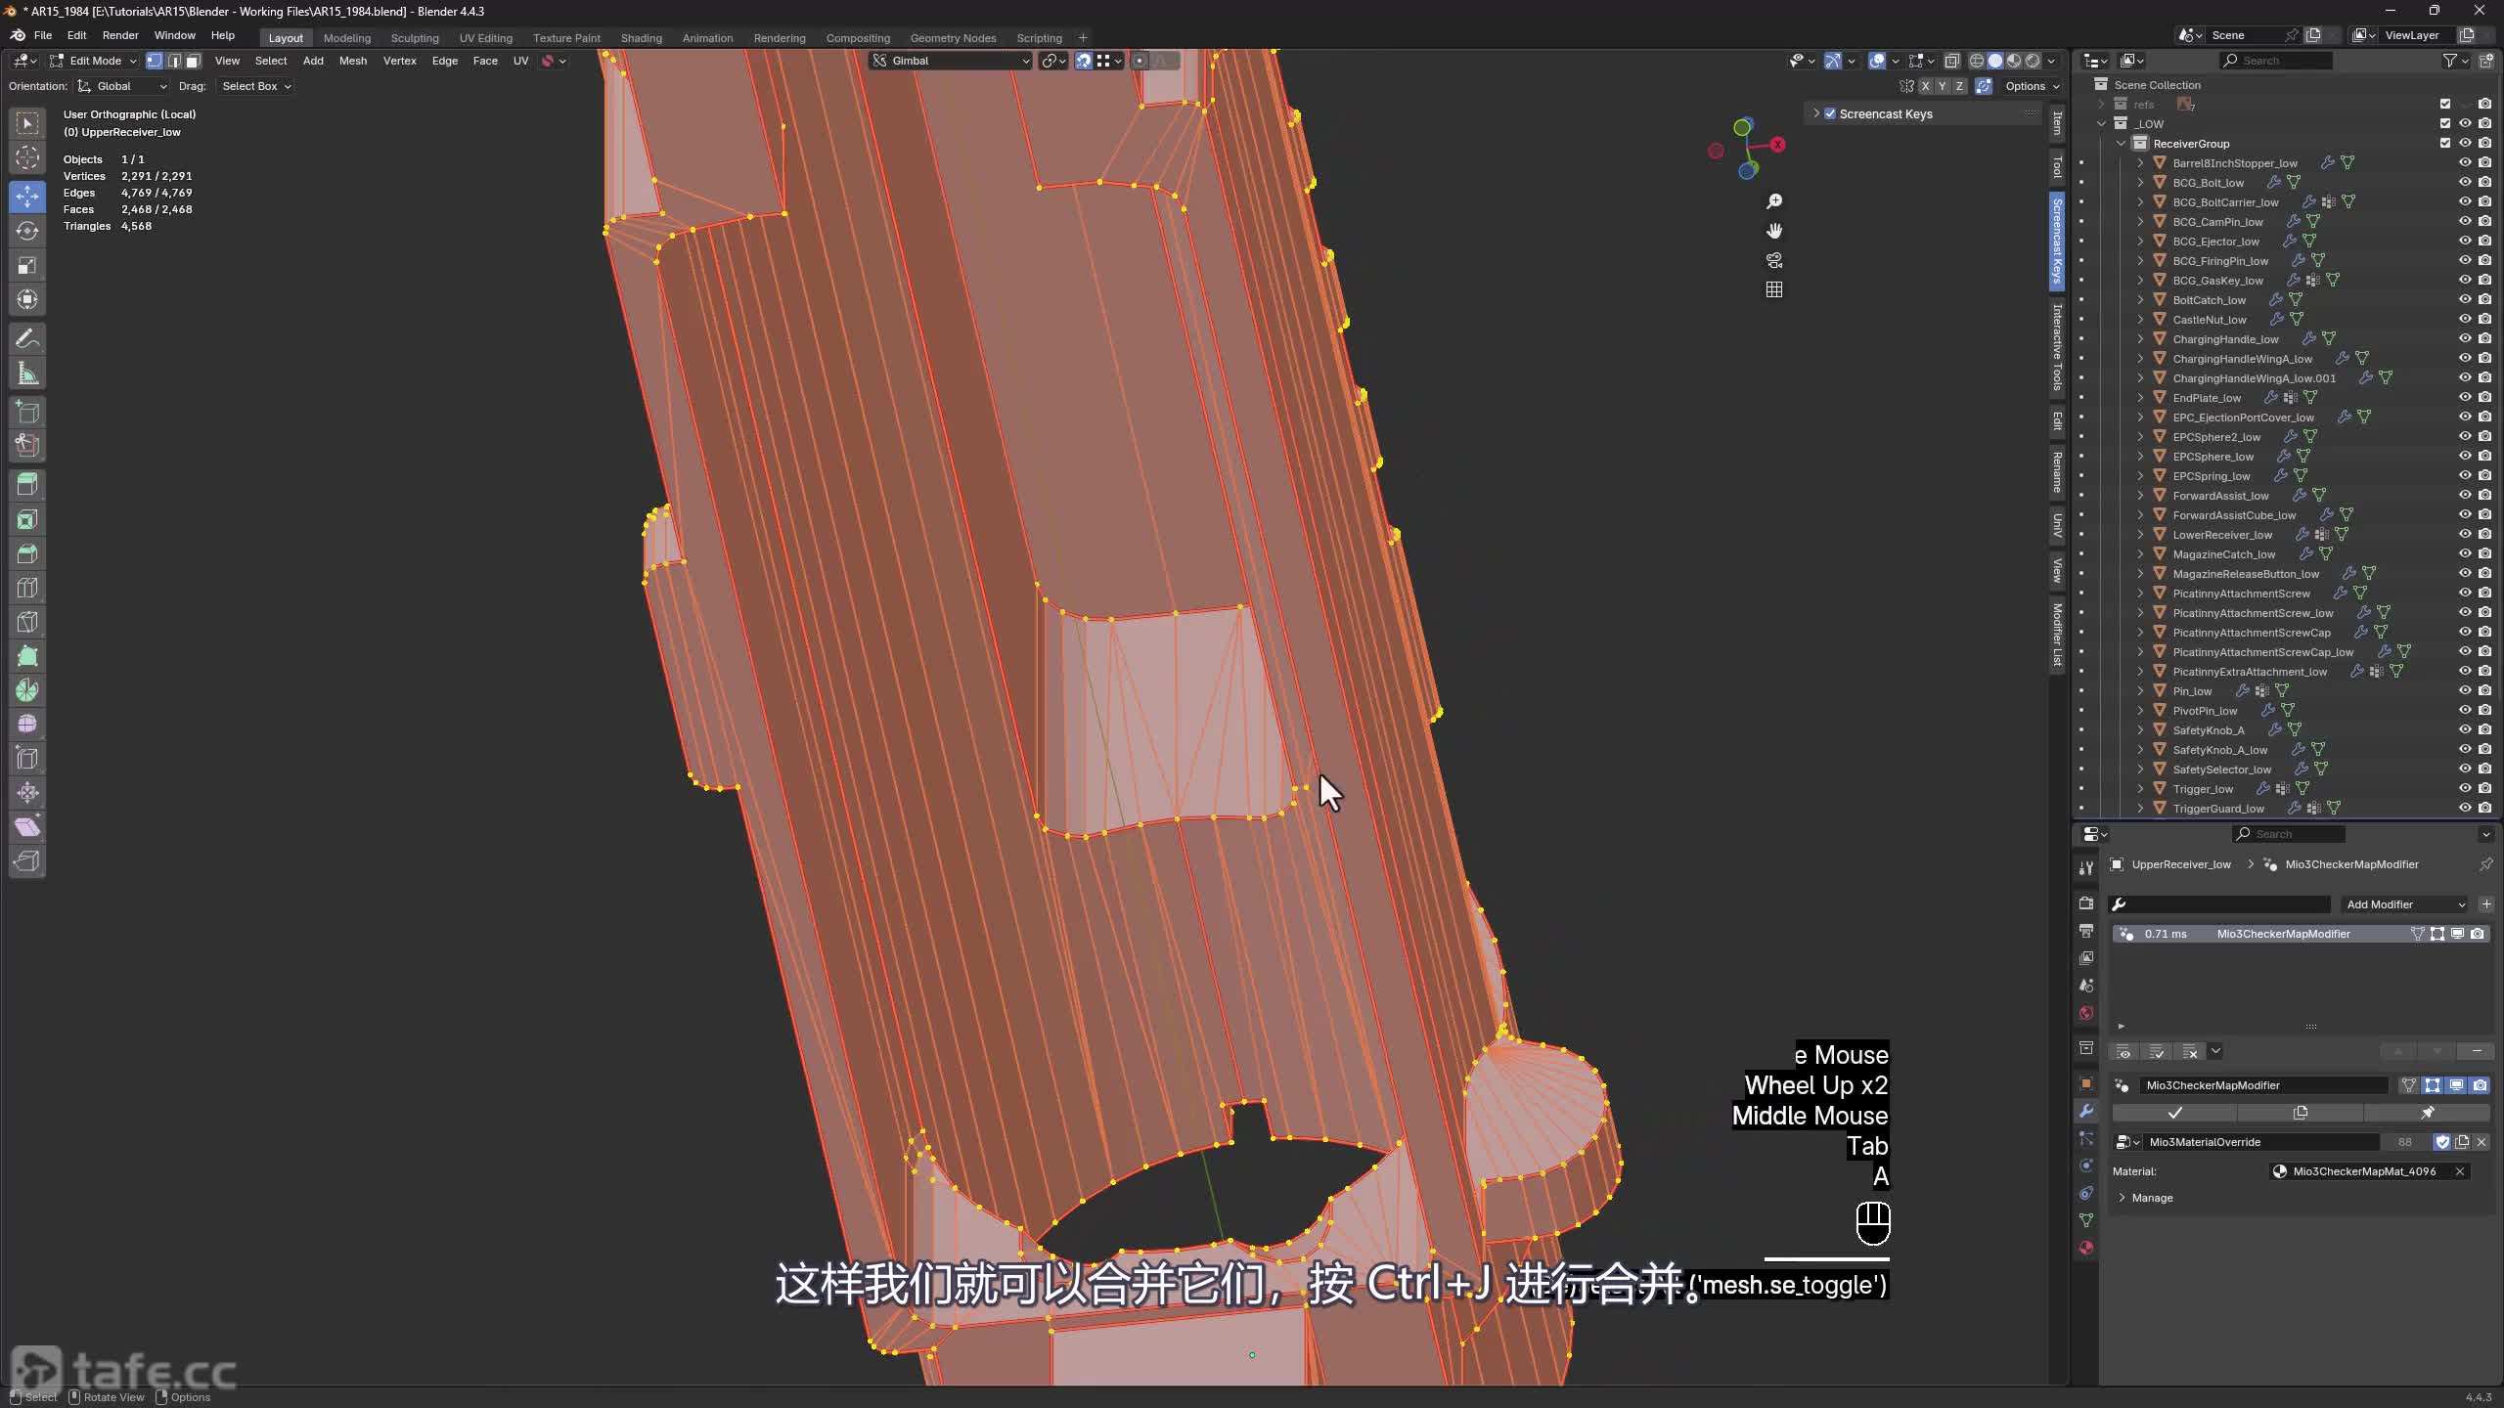Toggle the camera view icon
The image size is (2504, 1408).
1774,260
